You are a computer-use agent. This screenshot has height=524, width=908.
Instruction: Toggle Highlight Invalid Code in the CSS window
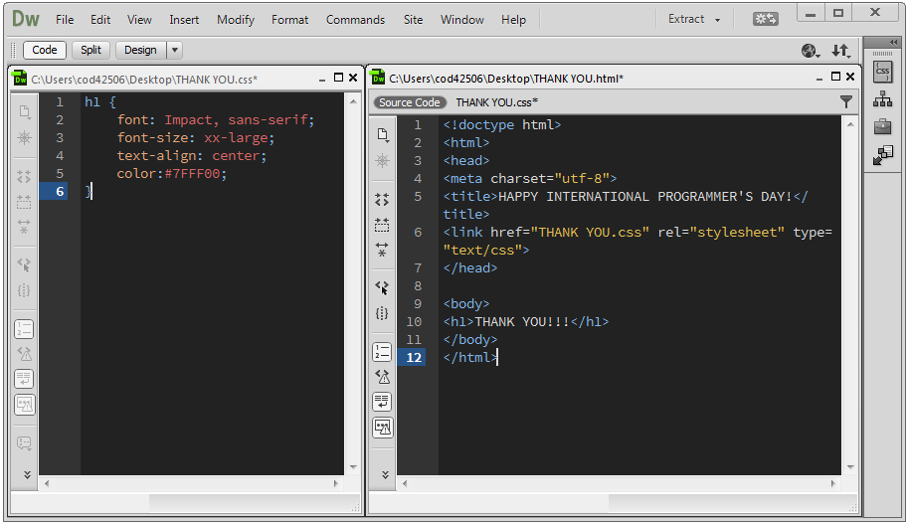[24, 354]
